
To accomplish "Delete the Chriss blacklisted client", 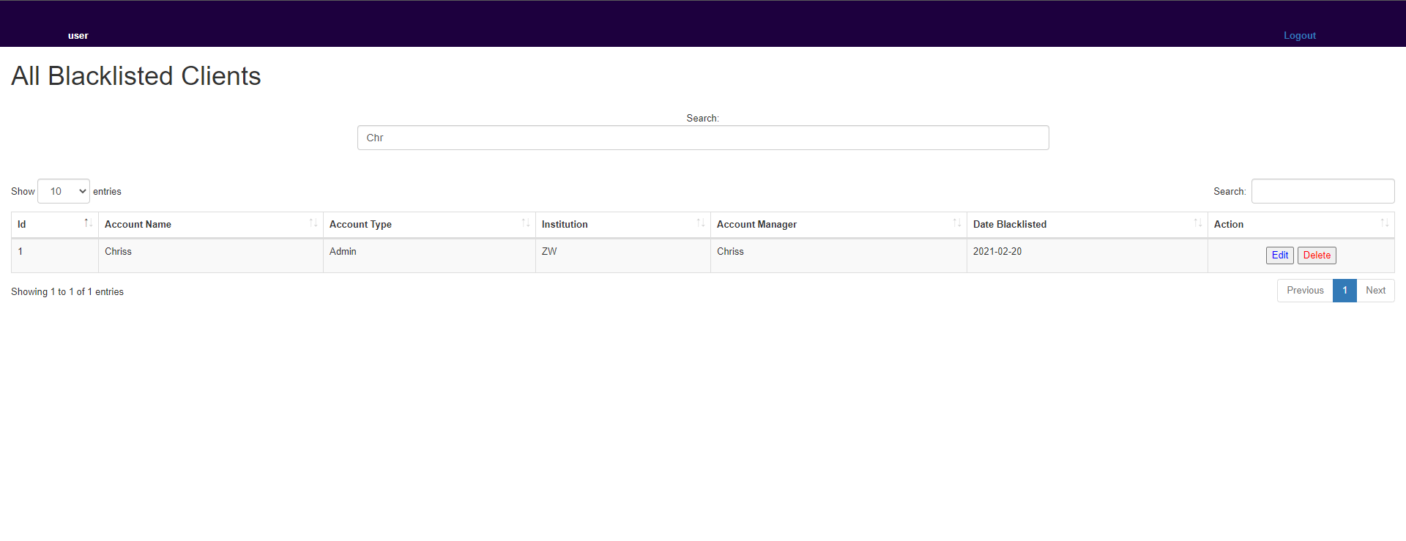I will tap(1317, 255).
